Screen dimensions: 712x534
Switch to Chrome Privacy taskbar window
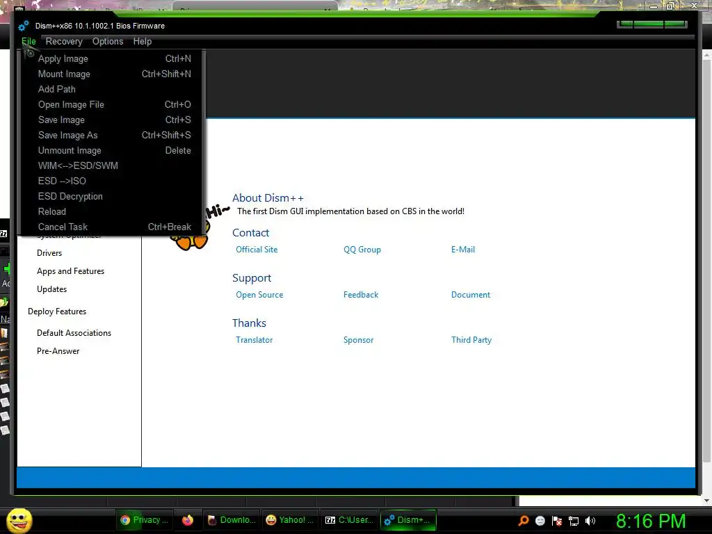point(143,520)
